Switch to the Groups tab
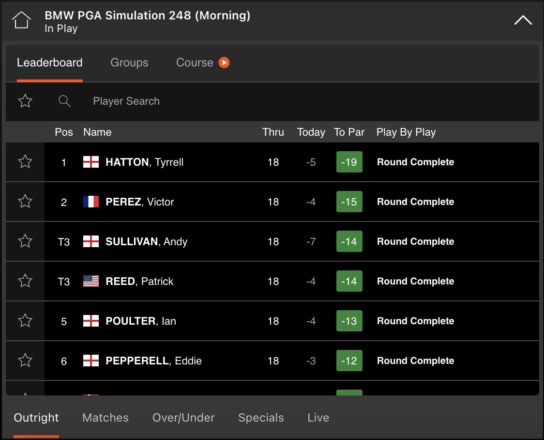Screen dimensions: 544x440 pos(129,63)
